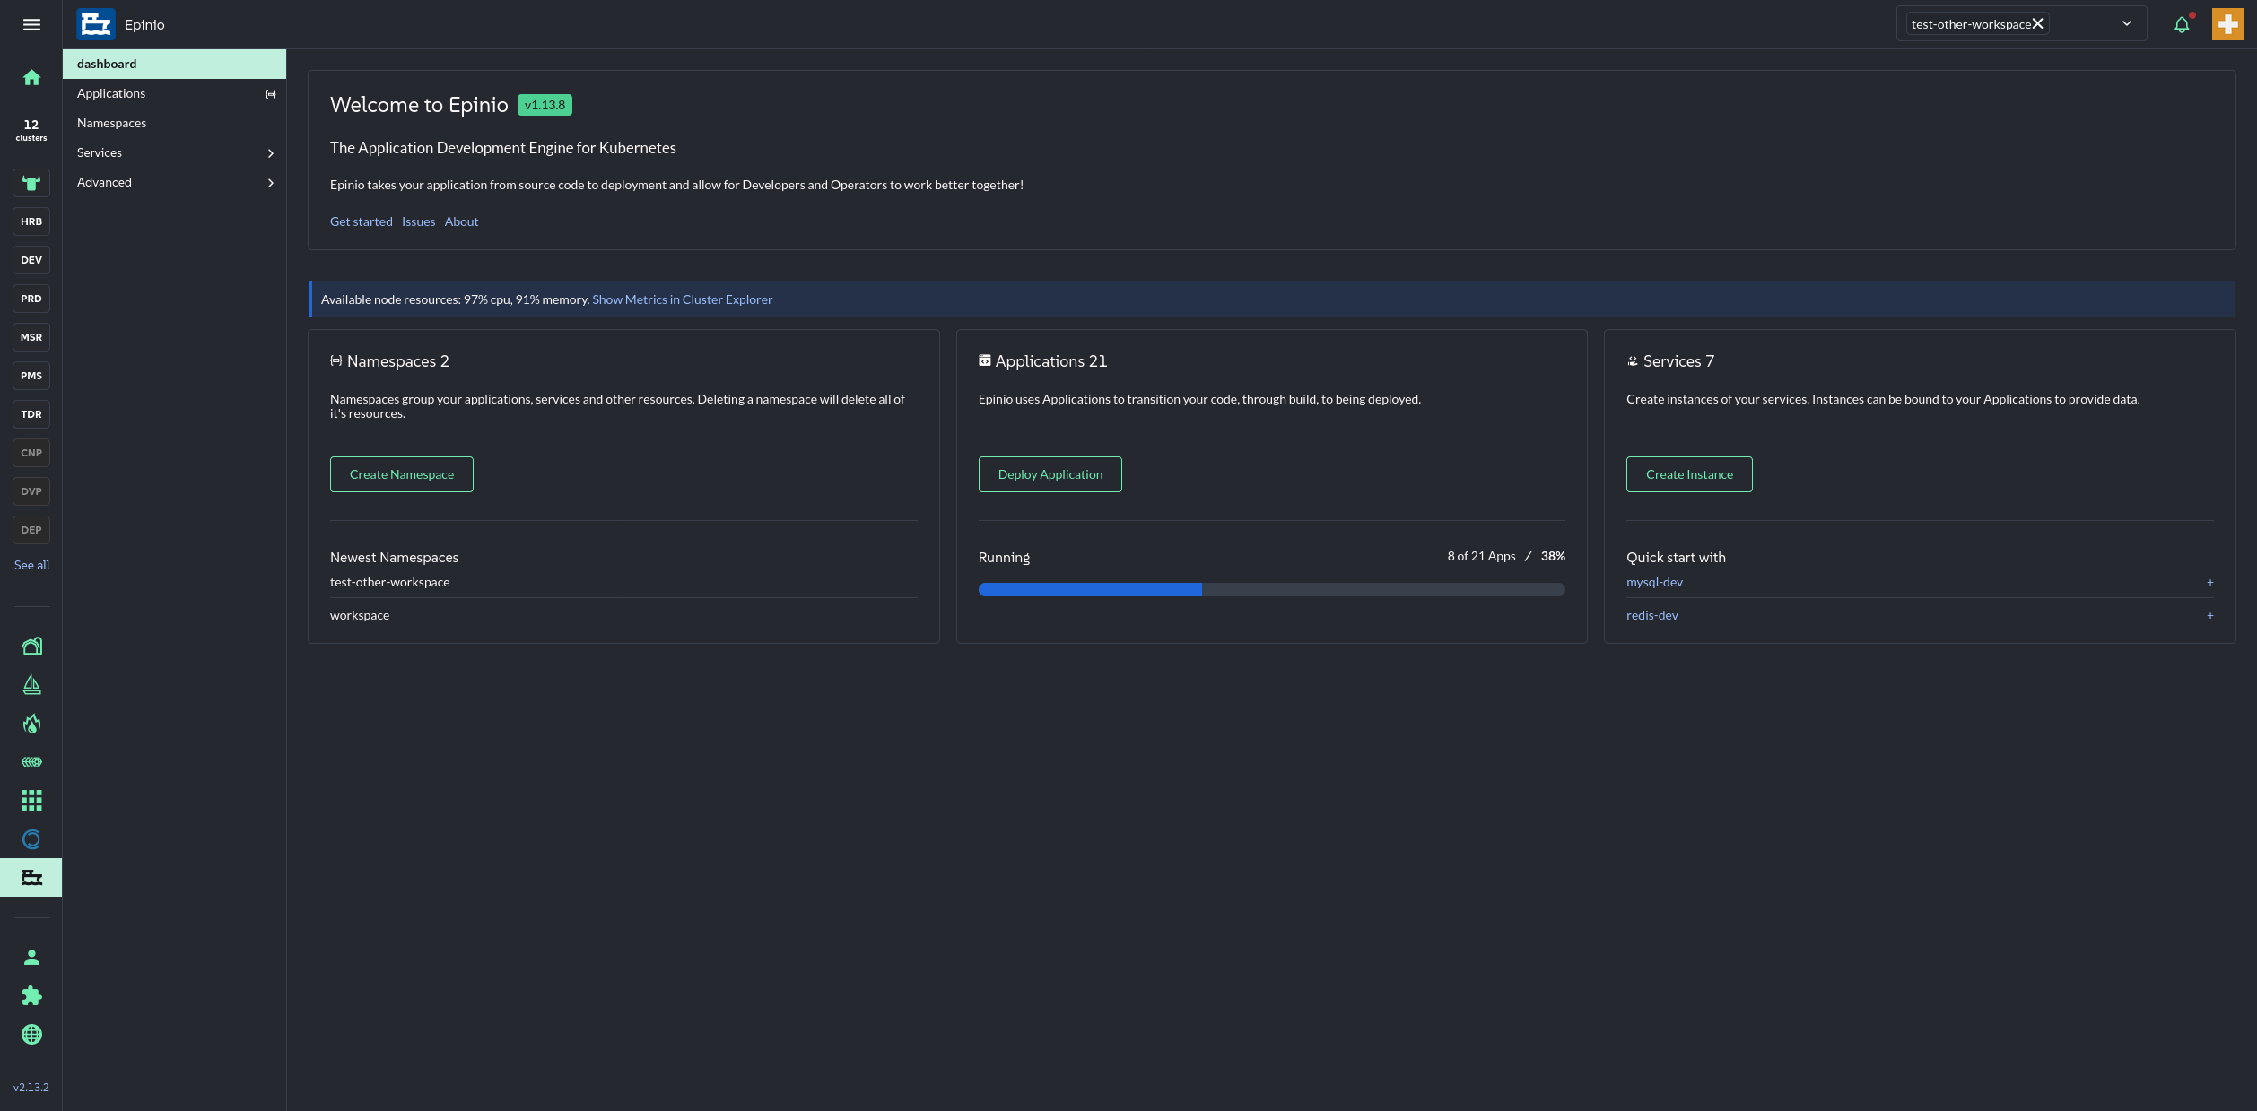Open the notifications bell
The width and height of the screenshot is (2257, 1111).
pyautogui.click(x=2182, y=23)
